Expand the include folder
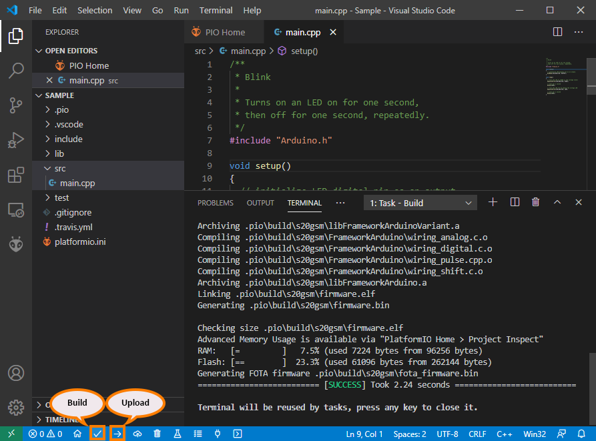Screen dimensions: 596x441 pyautogui.click(x=108, y=139)
